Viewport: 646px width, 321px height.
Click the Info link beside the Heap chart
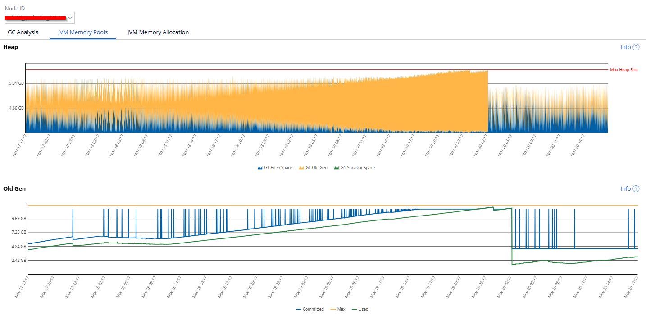tap(625, 47)
